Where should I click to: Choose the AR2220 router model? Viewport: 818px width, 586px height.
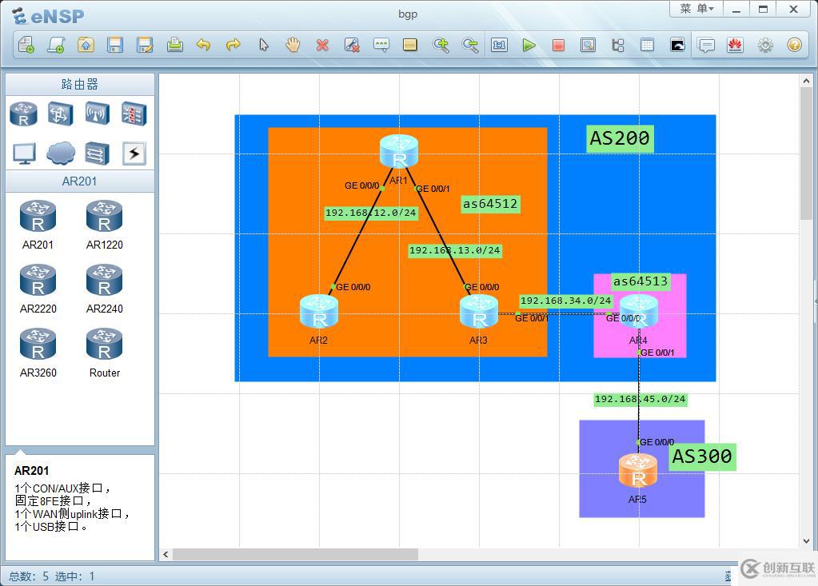(38, 289)
